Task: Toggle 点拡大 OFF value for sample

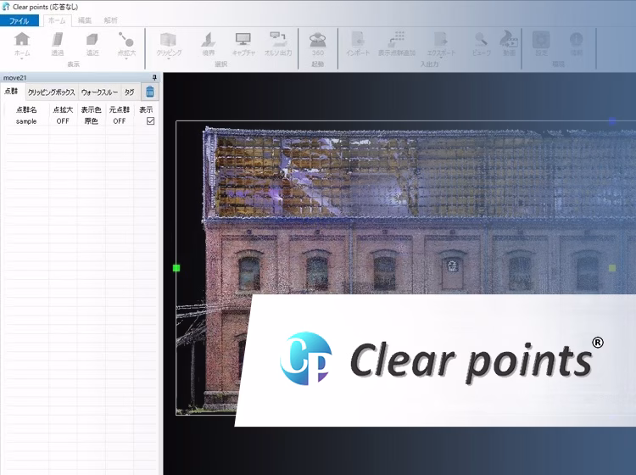Action: [x=63, y=121]
